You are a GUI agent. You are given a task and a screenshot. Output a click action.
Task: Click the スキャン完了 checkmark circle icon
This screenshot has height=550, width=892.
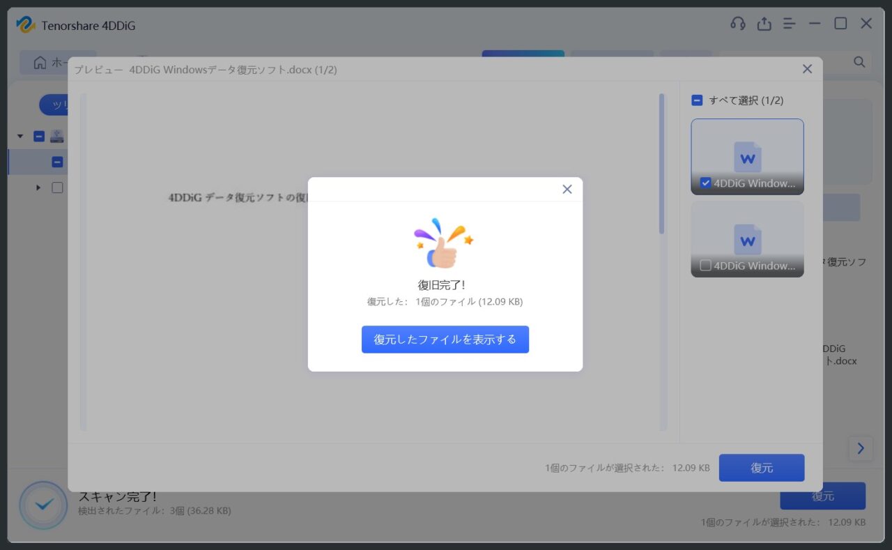pos(44,504)
